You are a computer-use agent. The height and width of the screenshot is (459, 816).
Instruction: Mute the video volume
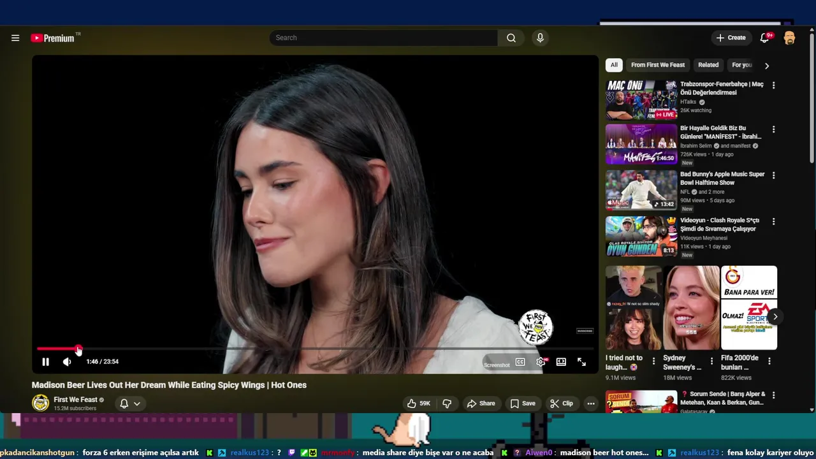tap(67, 361)
